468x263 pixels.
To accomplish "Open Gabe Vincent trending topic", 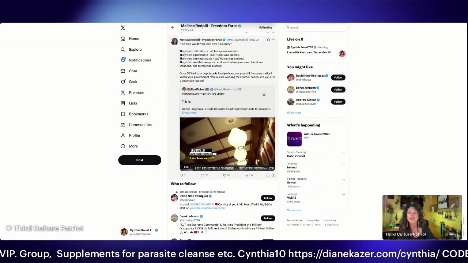I will tap(296, 156).
